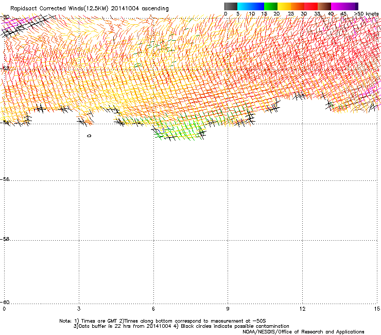Screen dimensions: 381x335
Task: Click the latitude axis label '-52'
Action: click(5, 69)
